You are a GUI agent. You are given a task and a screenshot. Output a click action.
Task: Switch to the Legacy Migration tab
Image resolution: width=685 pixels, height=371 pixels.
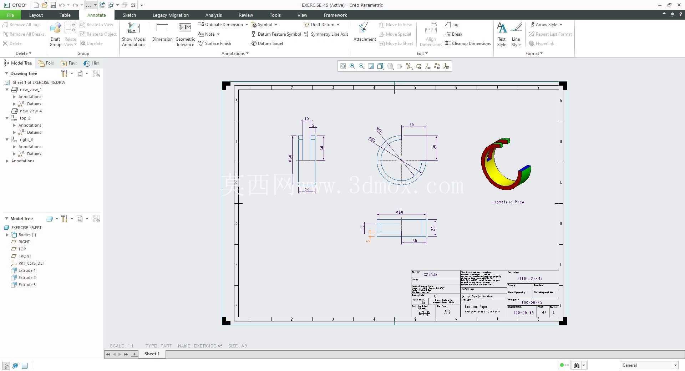171,15
